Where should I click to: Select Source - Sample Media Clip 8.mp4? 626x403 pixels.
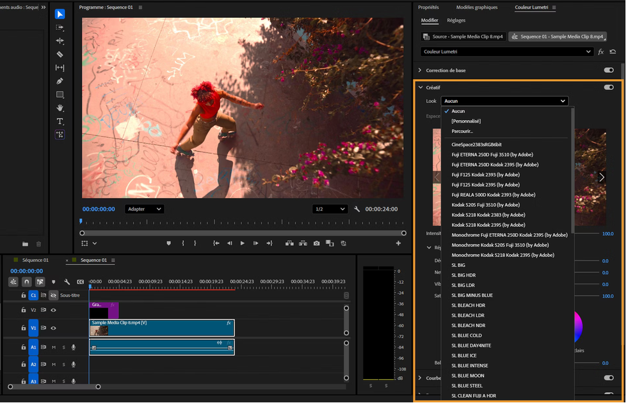tap(463, 36)
